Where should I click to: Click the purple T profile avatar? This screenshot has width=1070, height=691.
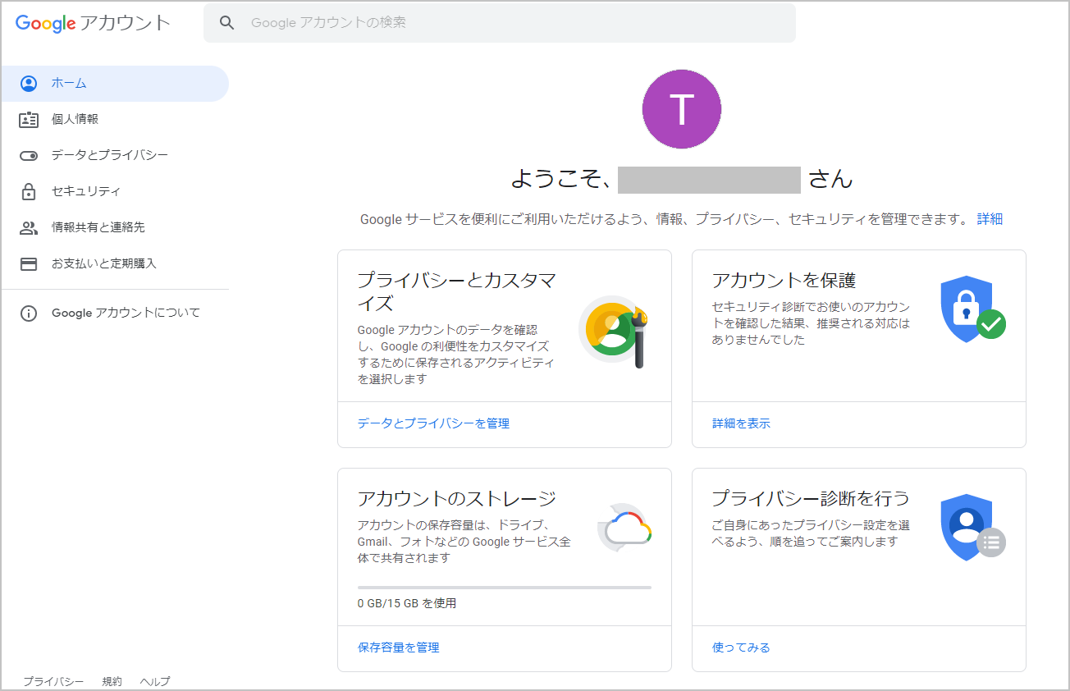(x=681, y=108)
